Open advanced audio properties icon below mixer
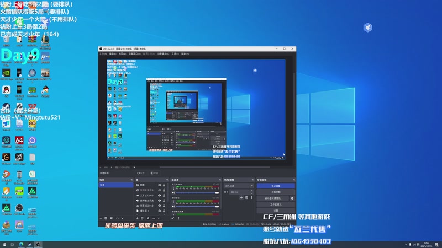This screenshot has width=442, height=248. (173, 218)
